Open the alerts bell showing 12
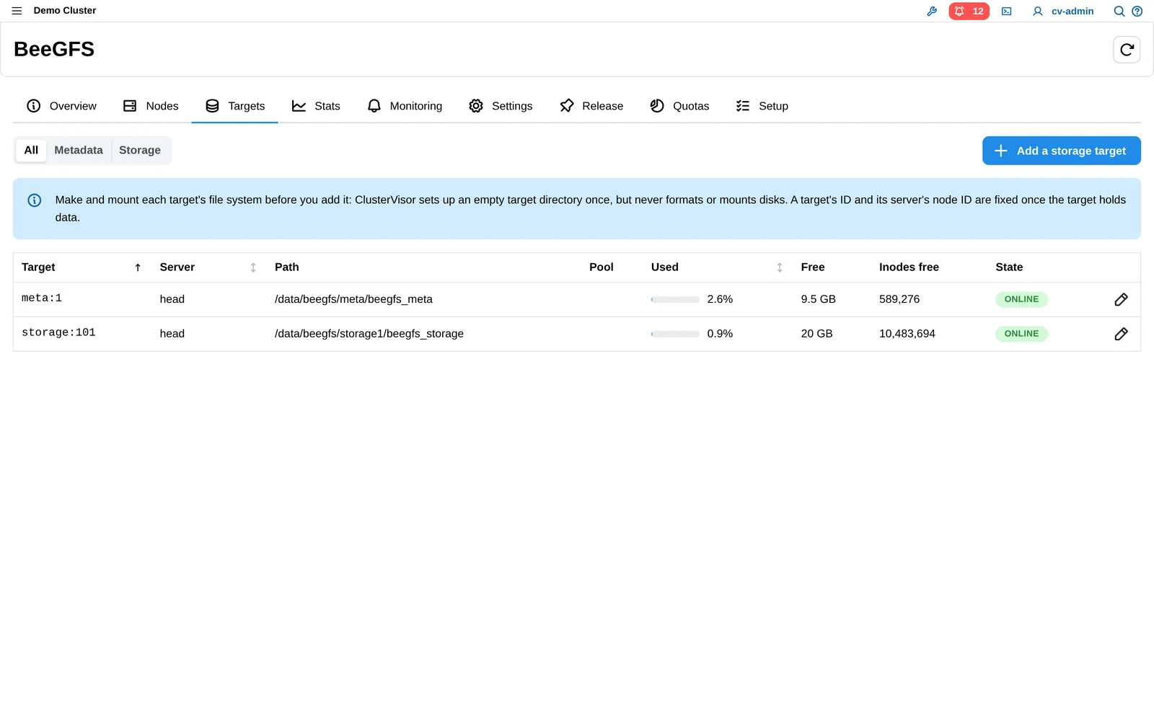Image resolution: width=1154 pixels, height=721 pixels. (969, 12)
